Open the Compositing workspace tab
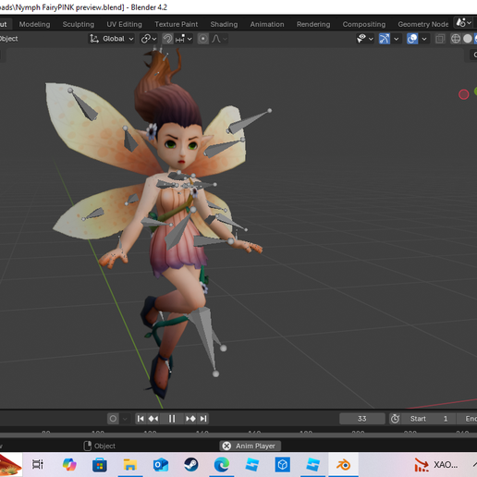477x477 pixels. coord(364,24)
